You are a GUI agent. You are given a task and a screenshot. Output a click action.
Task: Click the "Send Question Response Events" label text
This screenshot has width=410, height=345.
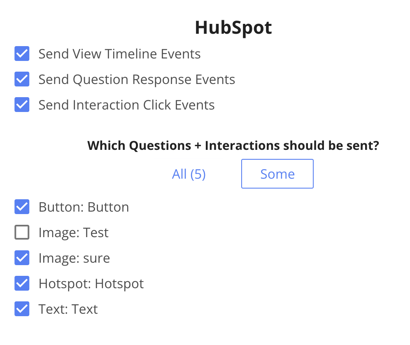tap(137, 79)
